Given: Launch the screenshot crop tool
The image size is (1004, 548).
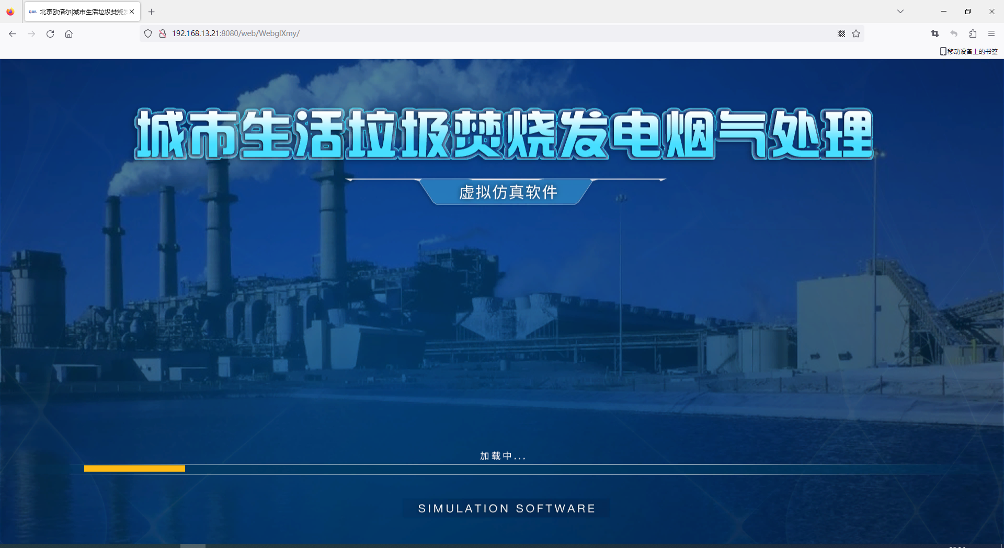Looking at the screenshot, I should 935,33.
